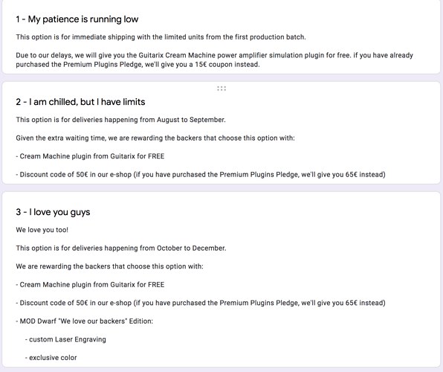Click the custom Laser Engraving bullet
The width and height of the screenshot is (443, 372).
pyautogui.click(x=65, y=339)
